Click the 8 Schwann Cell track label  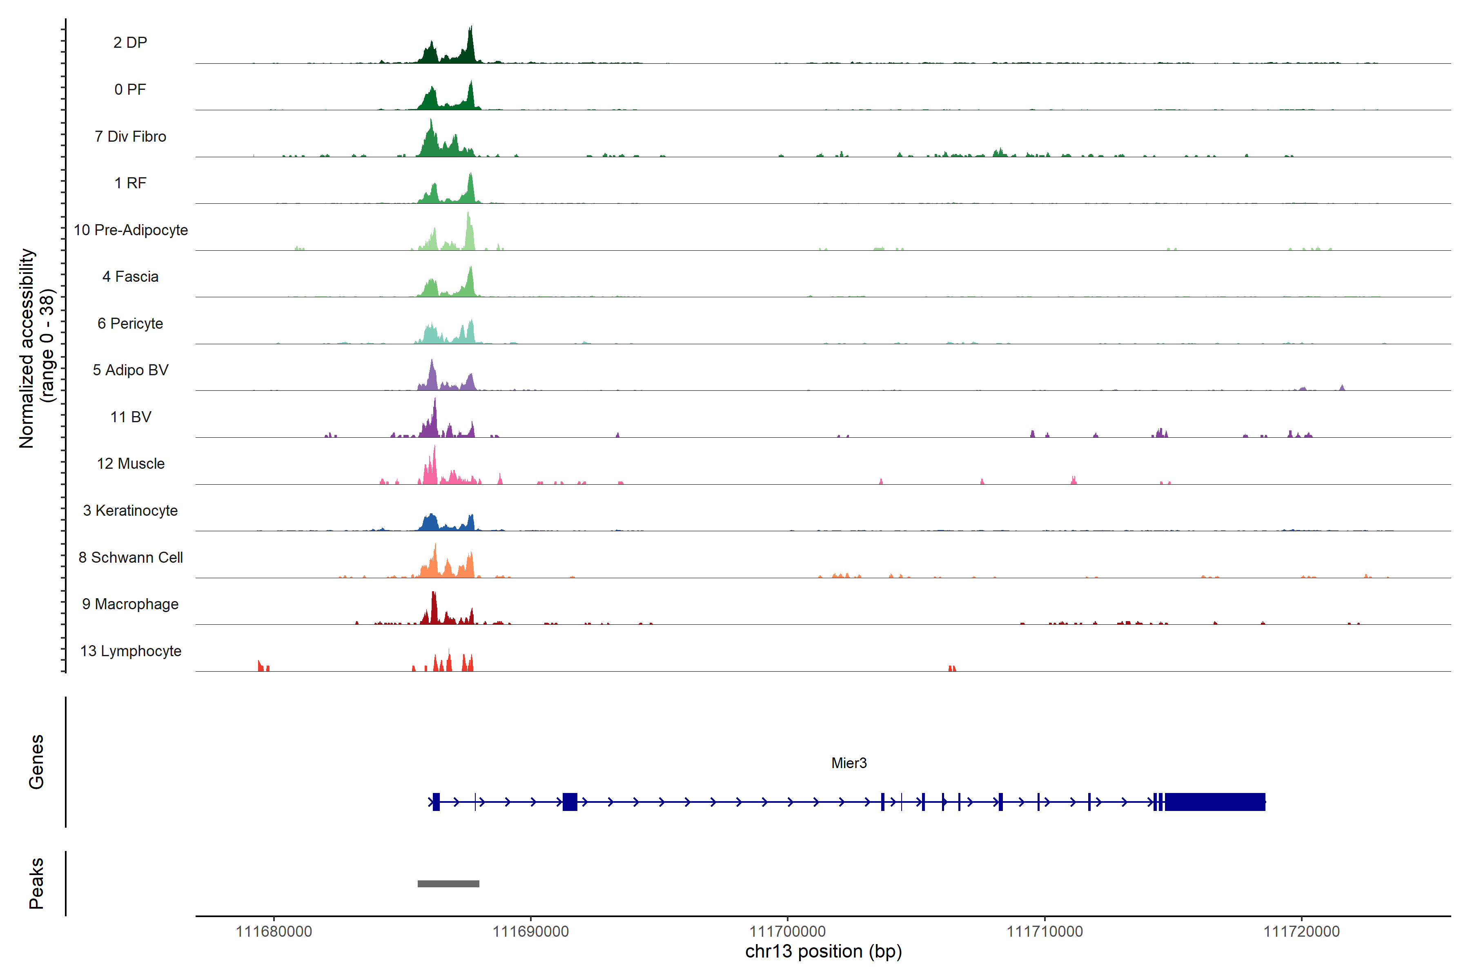tap(130, 557)
